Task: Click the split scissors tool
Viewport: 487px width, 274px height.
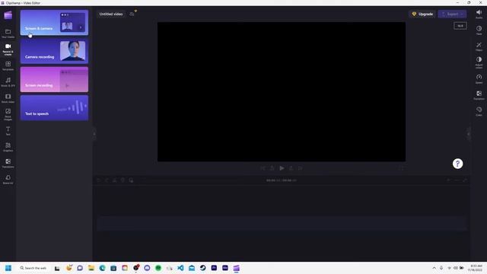Action: pyautogui.click(x=115, y=180)
